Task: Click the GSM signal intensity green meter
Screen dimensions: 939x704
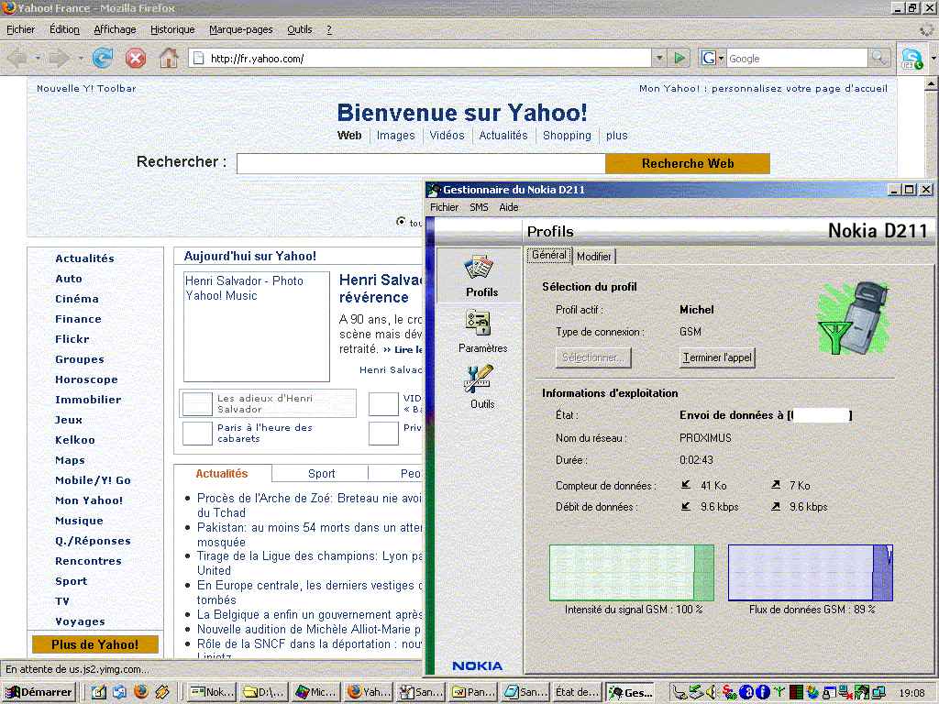Action: click(632, 573)
